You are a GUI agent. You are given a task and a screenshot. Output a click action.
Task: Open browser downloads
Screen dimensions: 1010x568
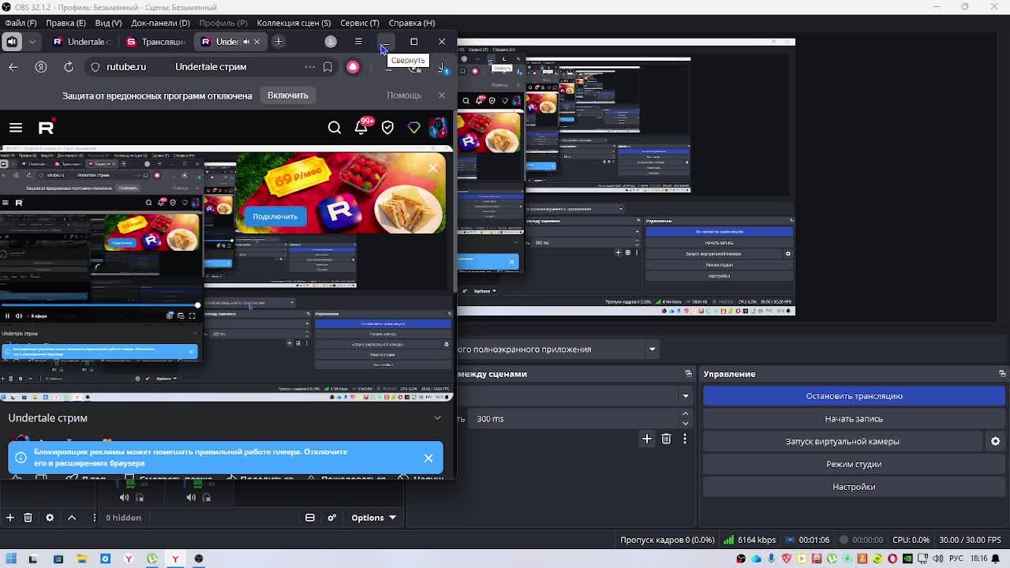tap(442, 67)
